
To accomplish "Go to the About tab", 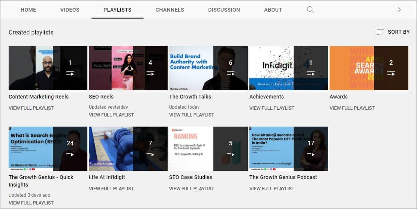I will click(x=273, y=10).
